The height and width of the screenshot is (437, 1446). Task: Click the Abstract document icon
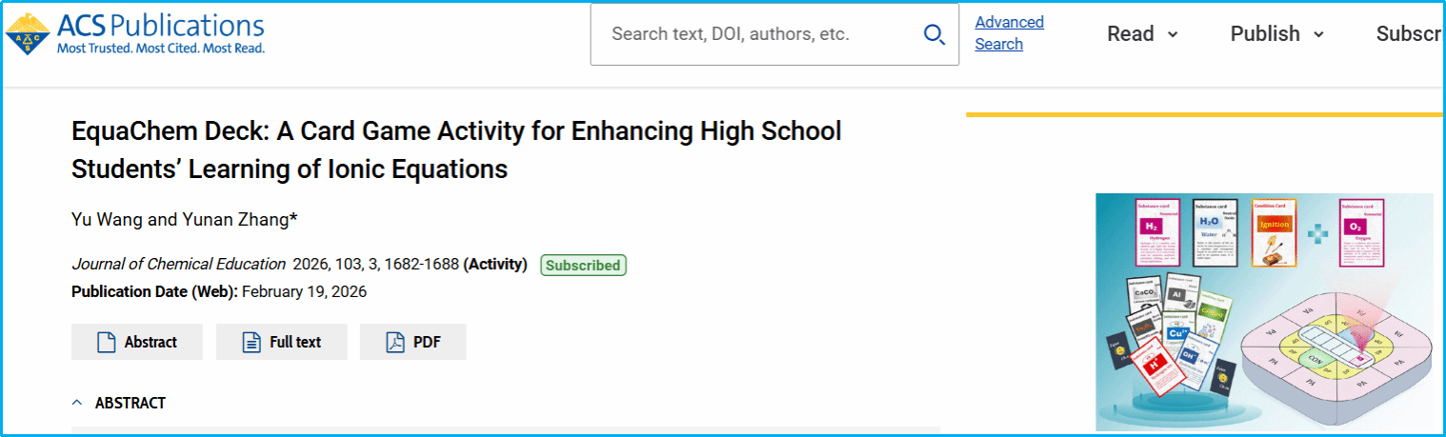pos(107,342)
